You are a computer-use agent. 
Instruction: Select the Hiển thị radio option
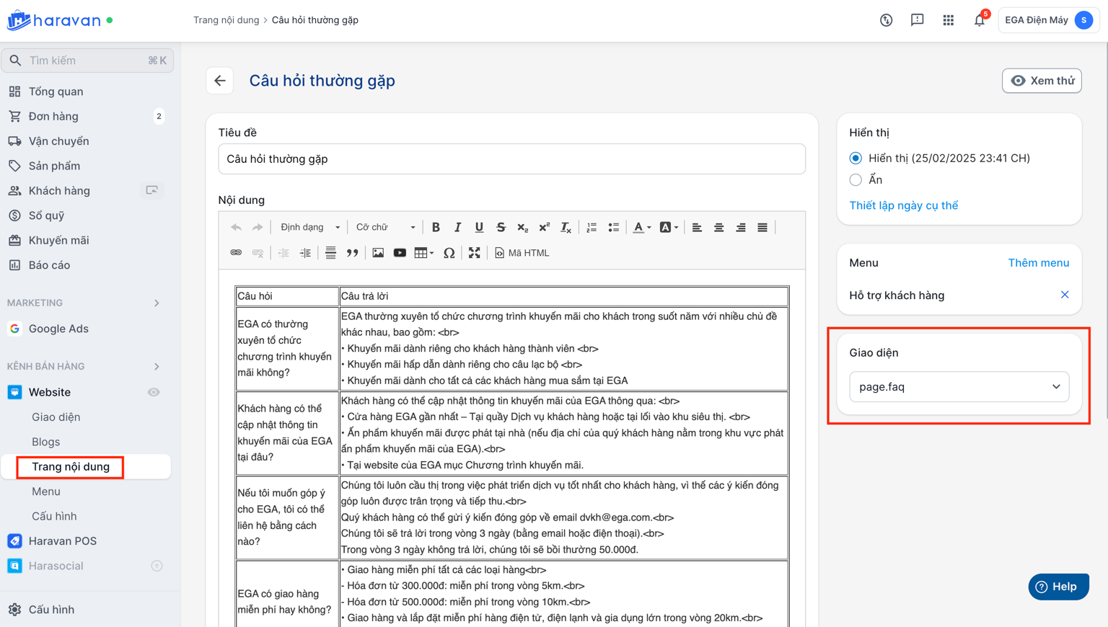pos(856,159)
